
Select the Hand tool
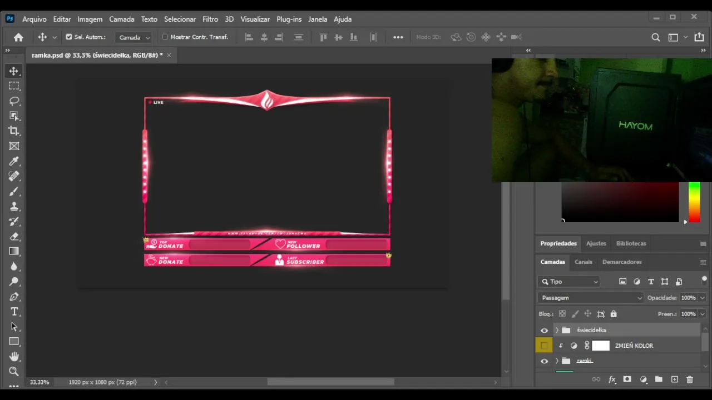click(14, 356)
